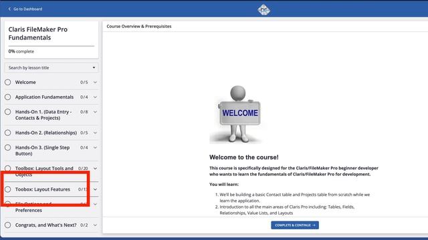This screenshot has height=240, width=428.
Task: Expand the Application Fundamentals chevron
Action: (x=95, y=97)
